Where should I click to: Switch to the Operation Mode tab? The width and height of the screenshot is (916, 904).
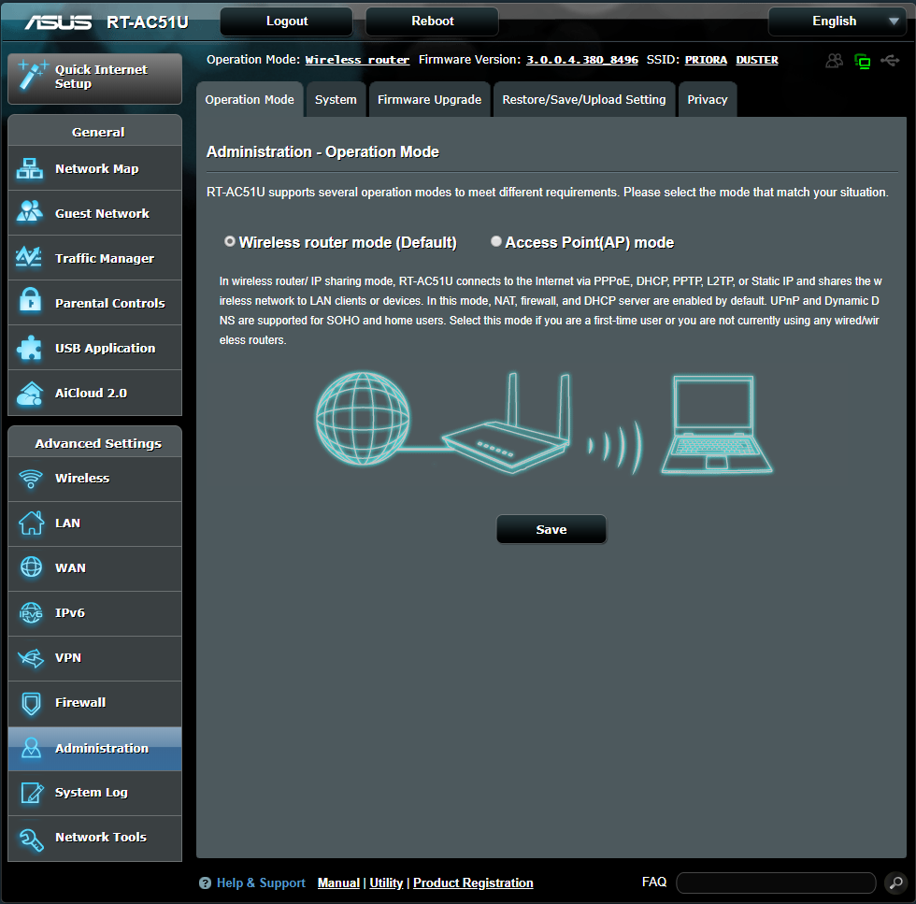250,99
